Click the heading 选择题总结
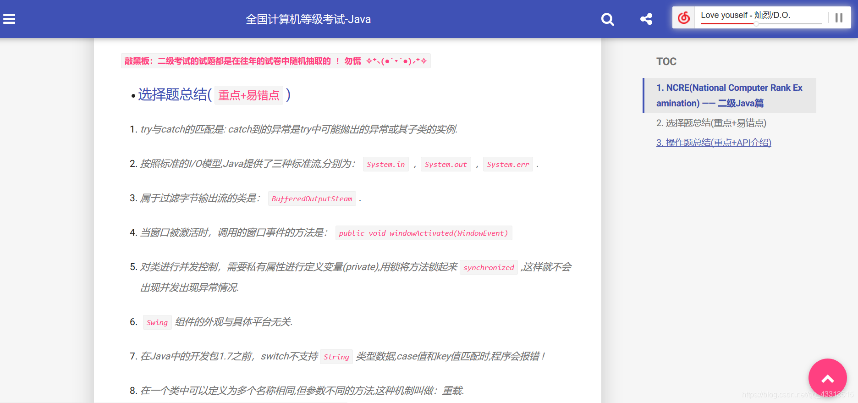The image size is (858, 403). (x=175, y=94)
